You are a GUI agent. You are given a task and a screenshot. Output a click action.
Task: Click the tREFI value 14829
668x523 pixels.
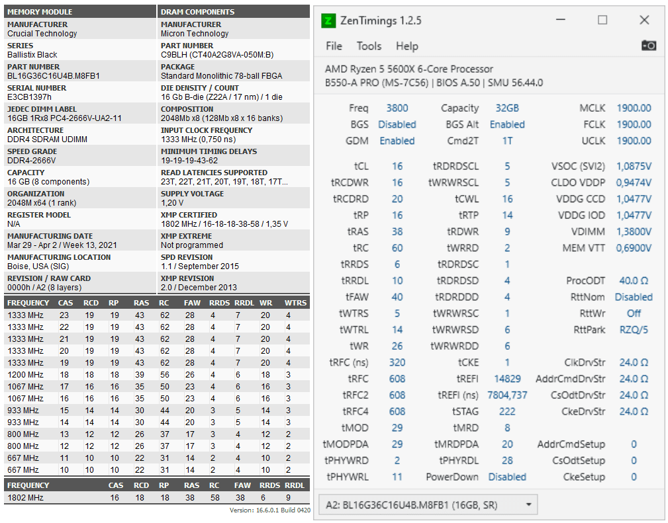pyautogui.click(x=507, y=379)
